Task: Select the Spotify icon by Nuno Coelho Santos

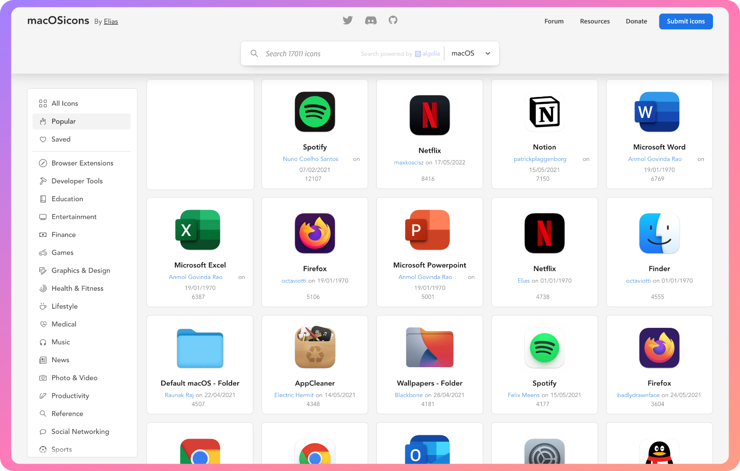Action: click(x=315, y=112)
